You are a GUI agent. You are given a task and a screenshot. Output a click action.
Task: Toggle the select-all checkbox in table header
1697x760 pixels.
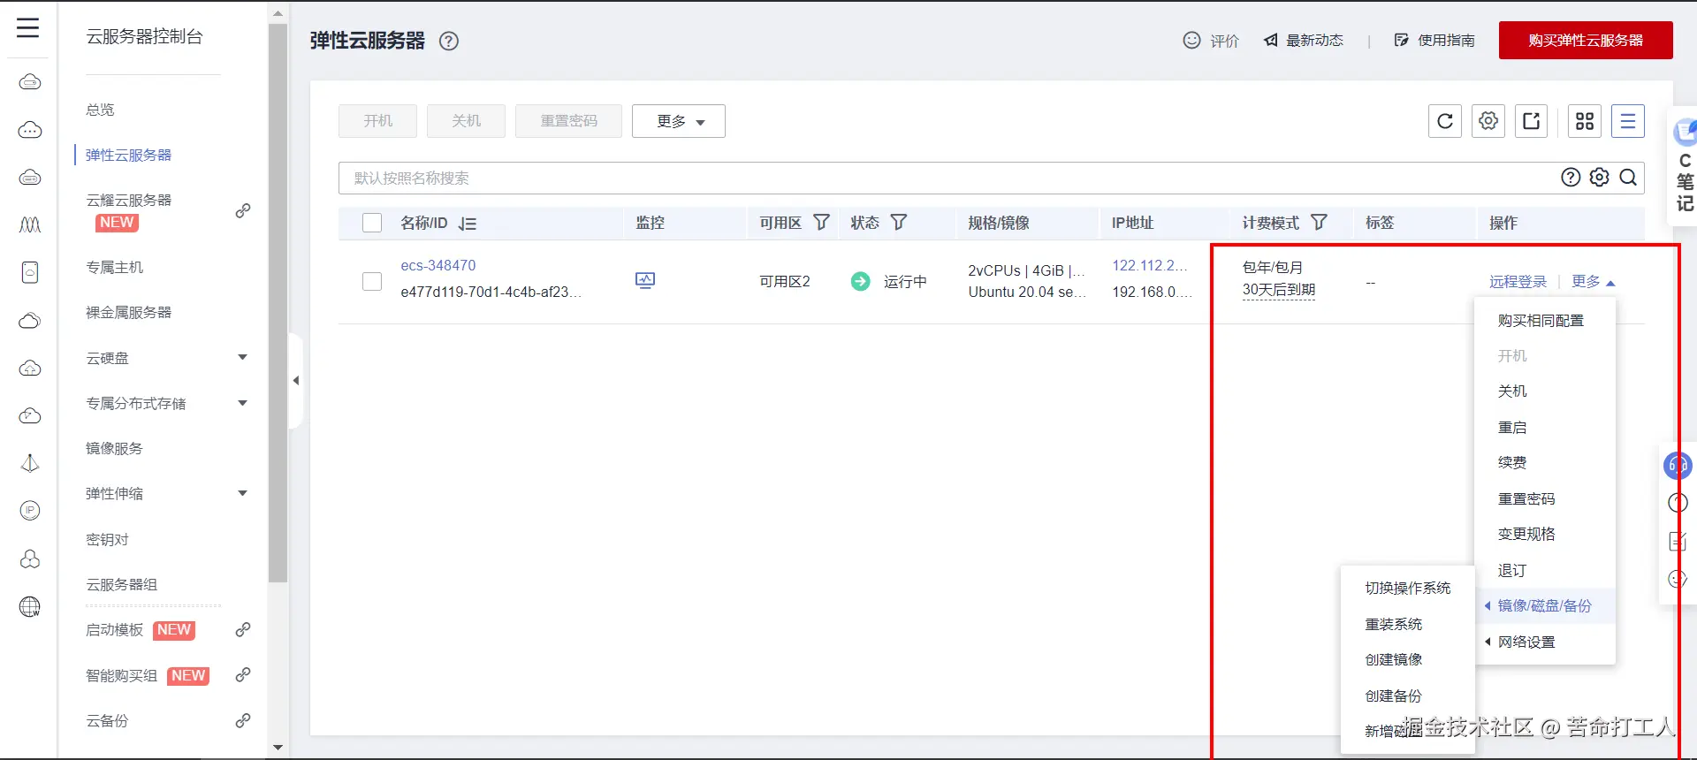(372, 223)
